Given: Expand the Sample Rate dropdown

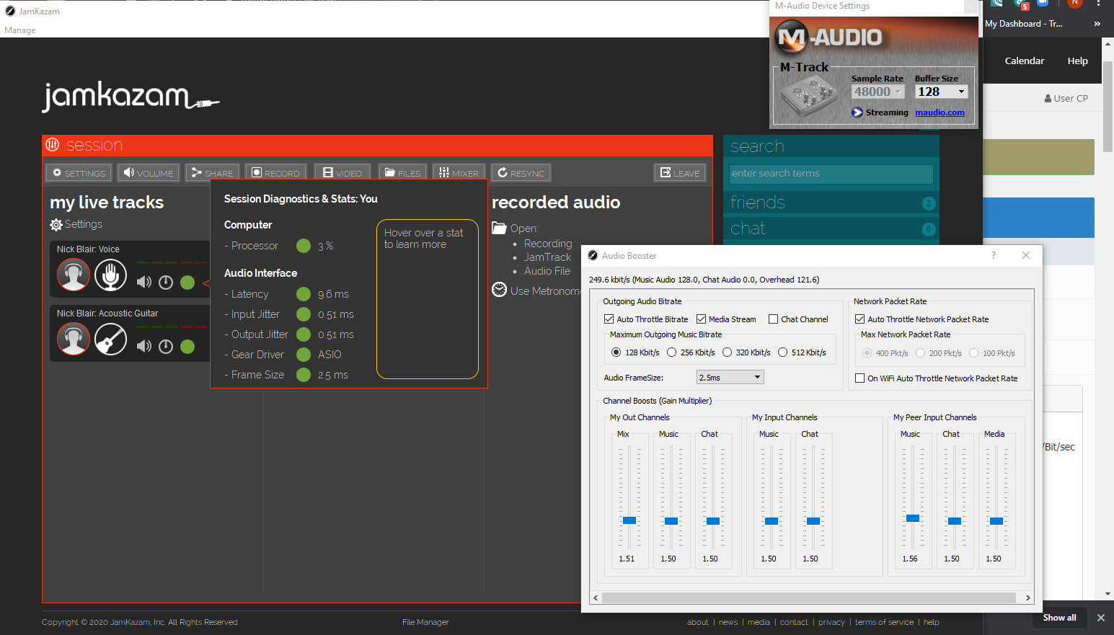Looking at the screenshot, I should pyautogui.click(x=878, y=92).
